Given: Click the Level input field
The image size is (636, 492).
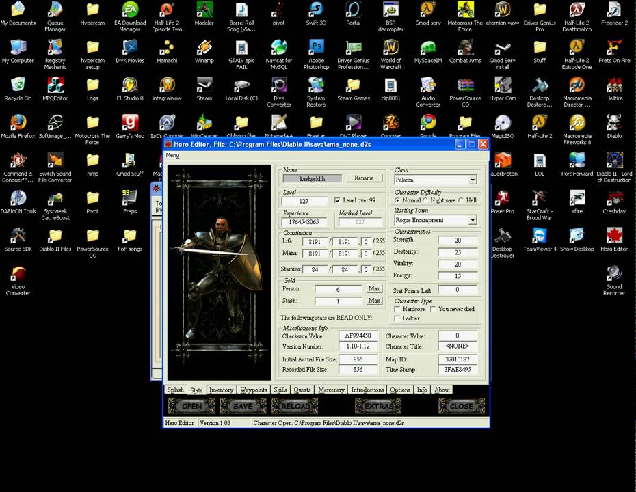Looking at the screenshot, I should coord(304,201).
